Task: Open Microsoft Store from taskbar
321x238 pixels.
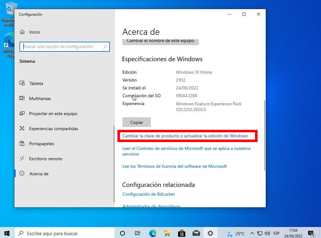Action: [x=182, y=233]
